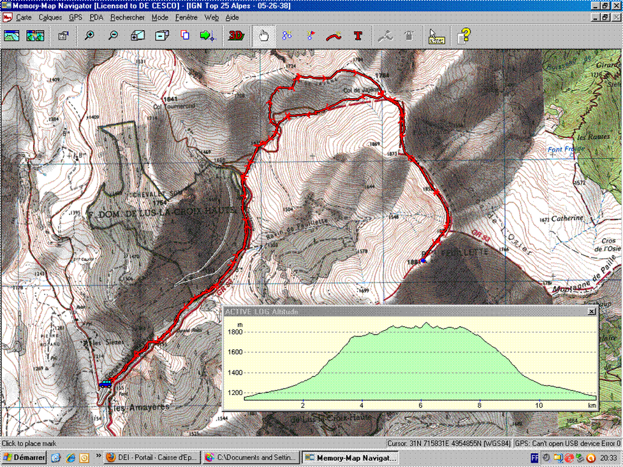Open the Web menu
Image resolution: width=623 pixels, height=467 pixels.
211,17
